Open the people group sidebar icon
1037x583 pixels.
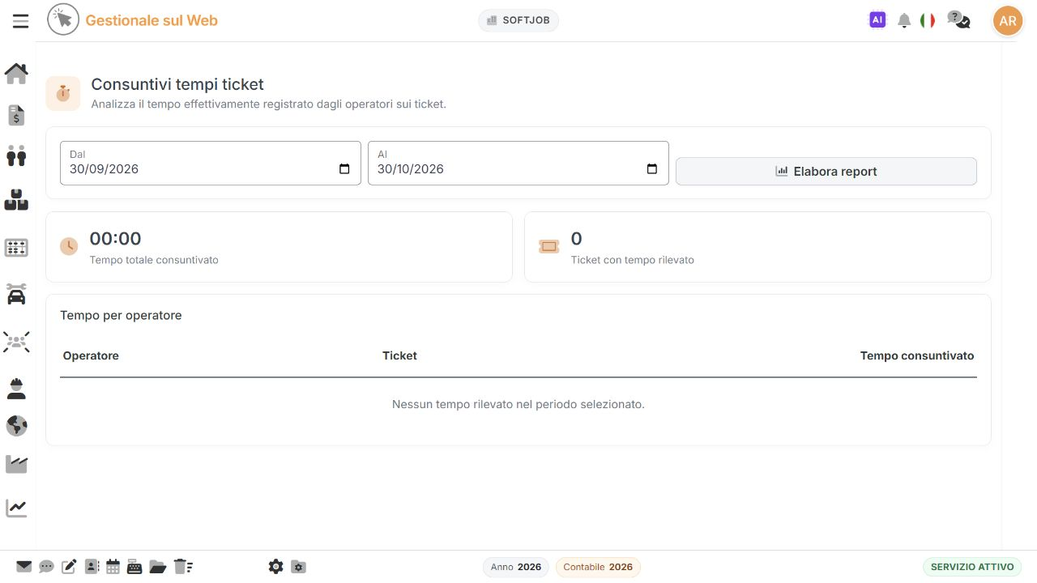16,342
